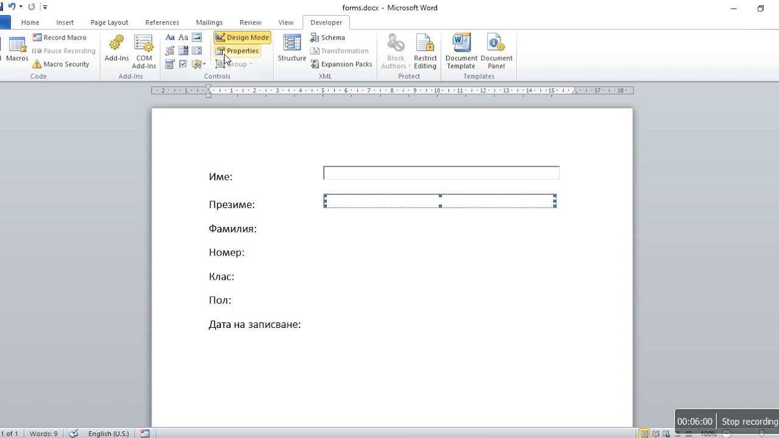Open the XML Structure pane

point(292,49)
